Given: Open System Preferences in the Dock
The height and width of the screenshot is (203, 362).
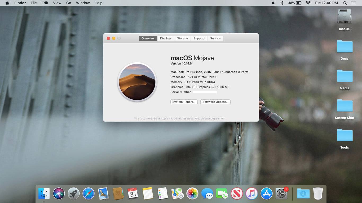Looking at the screenshot, I should [281, 193].
